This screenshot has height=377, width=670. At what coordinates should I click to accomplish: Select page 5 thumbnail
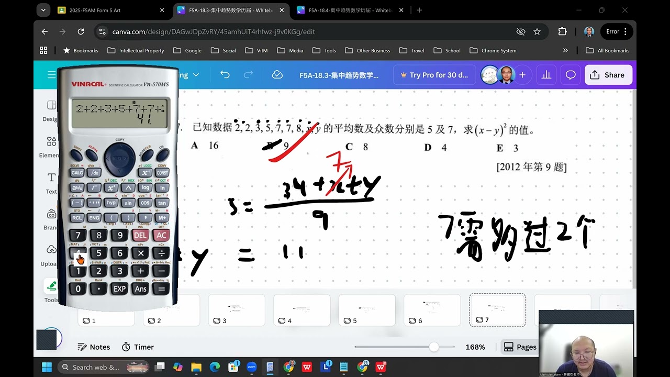(x=367, y=310)
